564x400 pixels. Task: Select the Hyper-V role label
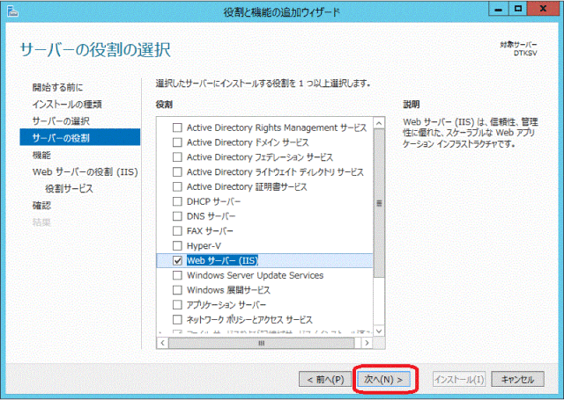point(204,246)
